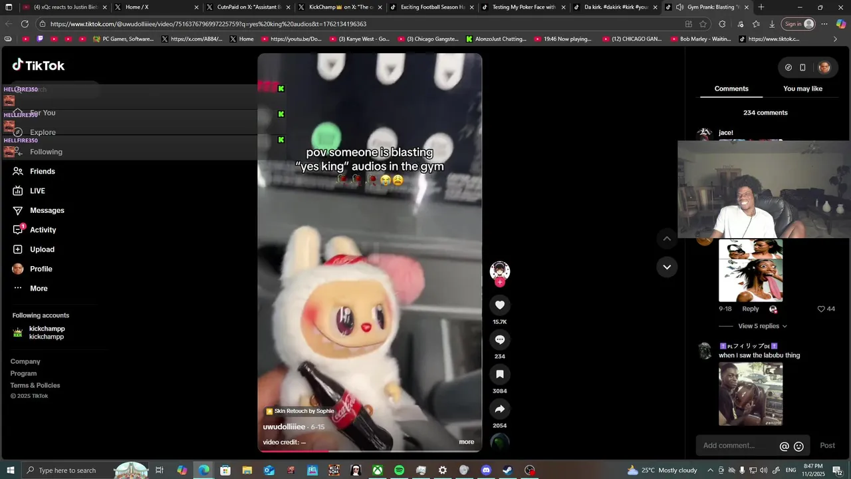The height and width of the screenshot is (479, 851).
Task: Expand View 5 replies
Action: (x=763, y=326)
